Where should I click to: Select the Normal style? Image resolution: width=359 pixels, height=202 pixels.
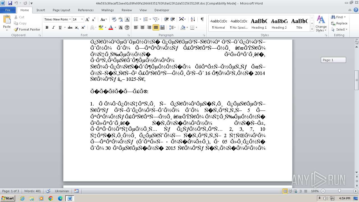click(218, 24)
